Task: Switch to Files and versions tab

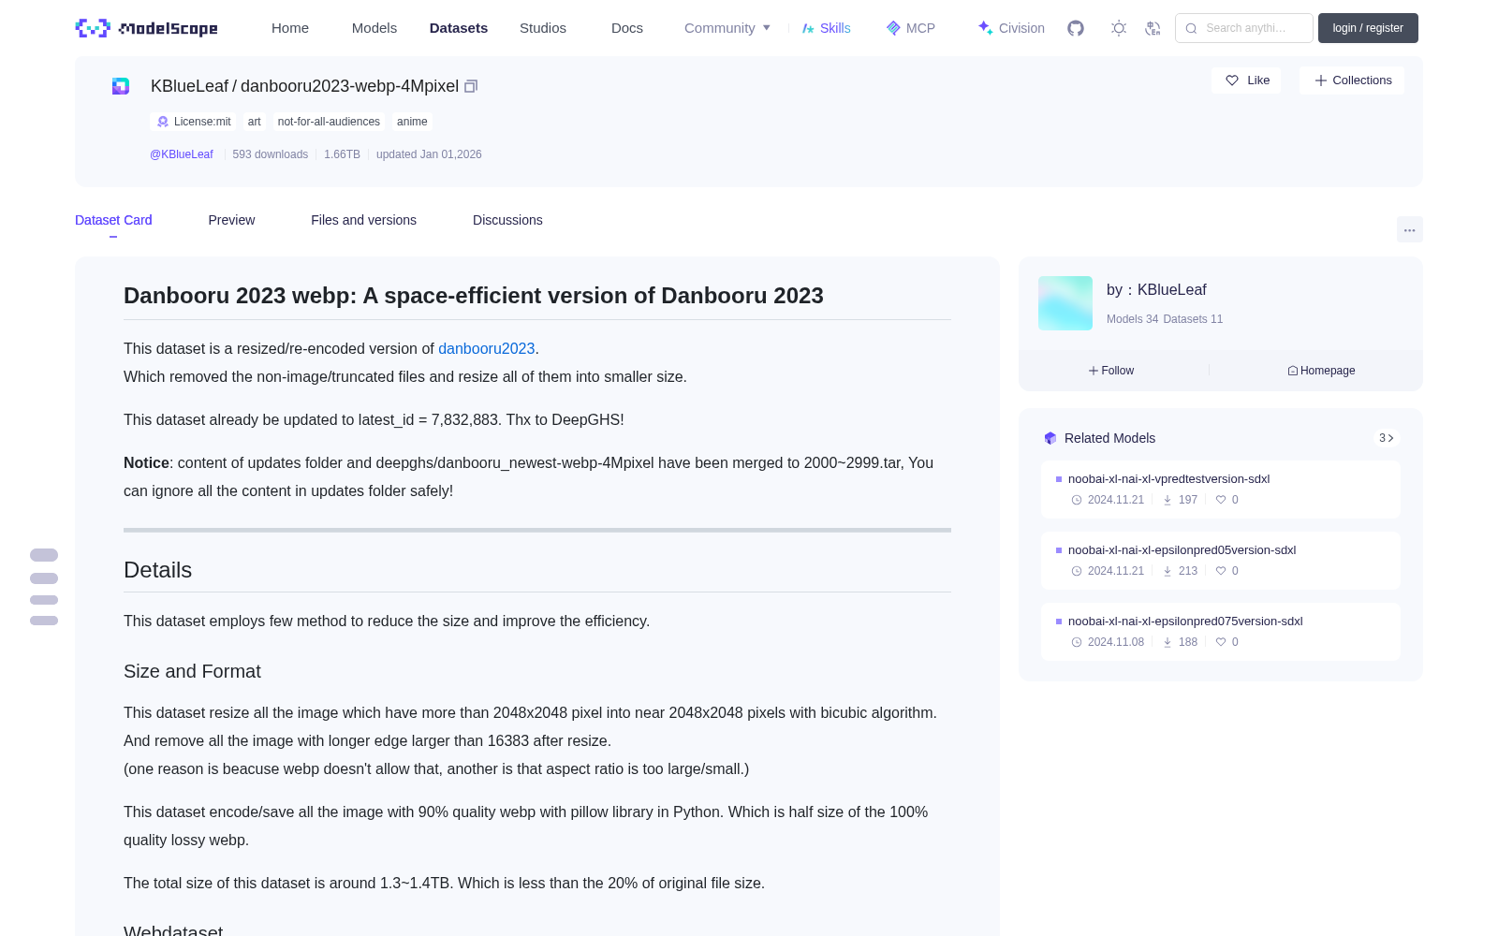Action: [x=363, y=220]
